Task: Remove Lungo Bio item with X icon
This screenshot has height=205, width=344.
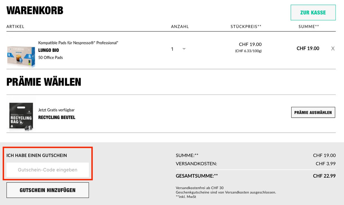Action: 333,49
